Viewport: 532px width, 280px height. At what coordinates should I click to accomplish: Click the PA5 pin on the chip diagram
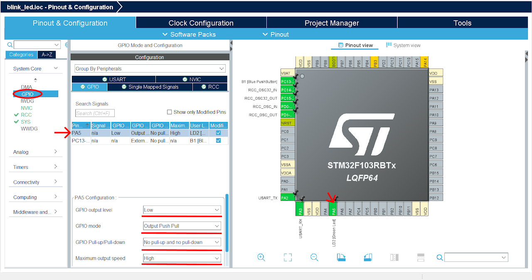[x=334, y=209]
